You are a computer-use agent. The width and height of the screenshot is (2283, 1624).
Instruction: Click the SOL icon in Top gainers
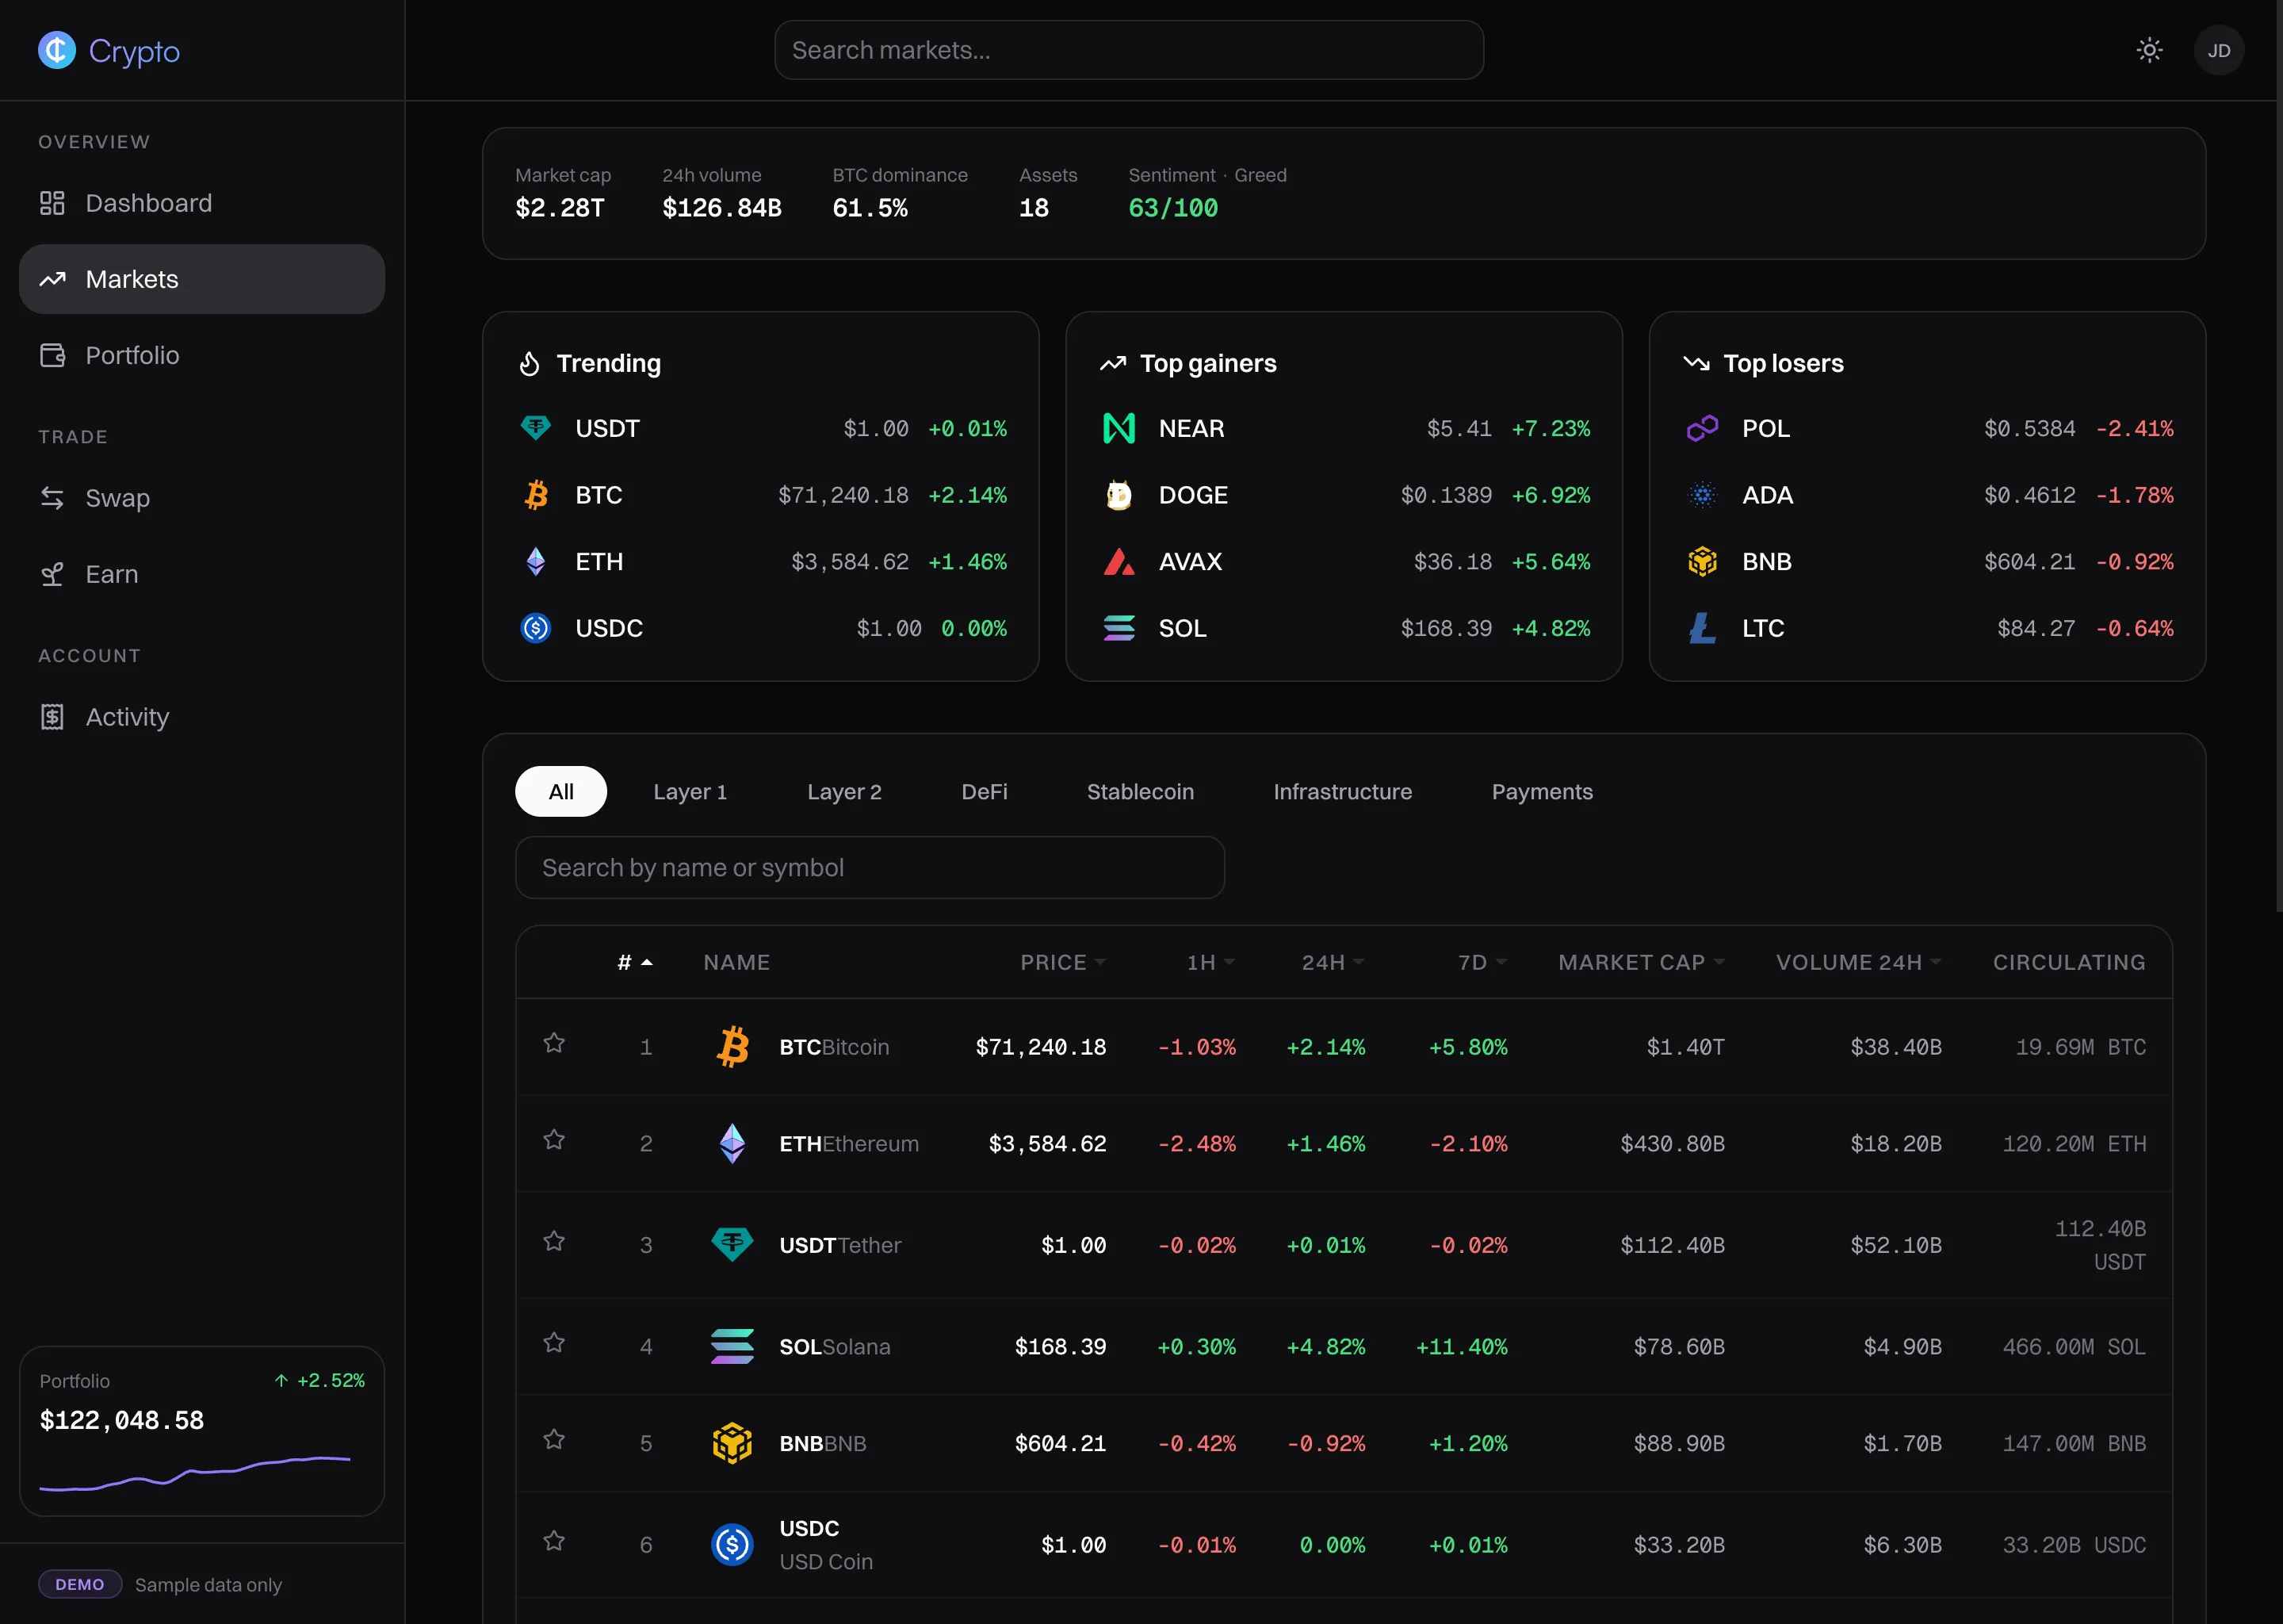(1119, 628)
